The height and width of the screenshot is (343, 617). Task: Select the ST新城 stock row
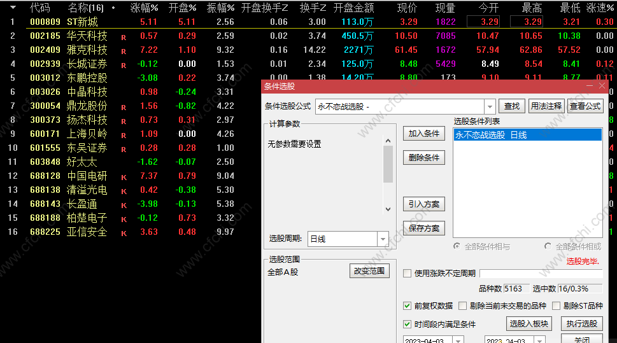click(307, 22)
